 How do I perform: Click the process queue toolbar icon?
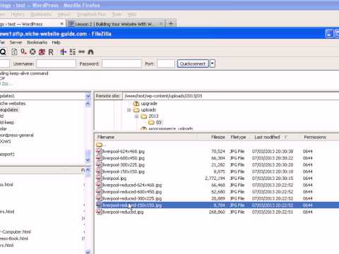point(23,52)
